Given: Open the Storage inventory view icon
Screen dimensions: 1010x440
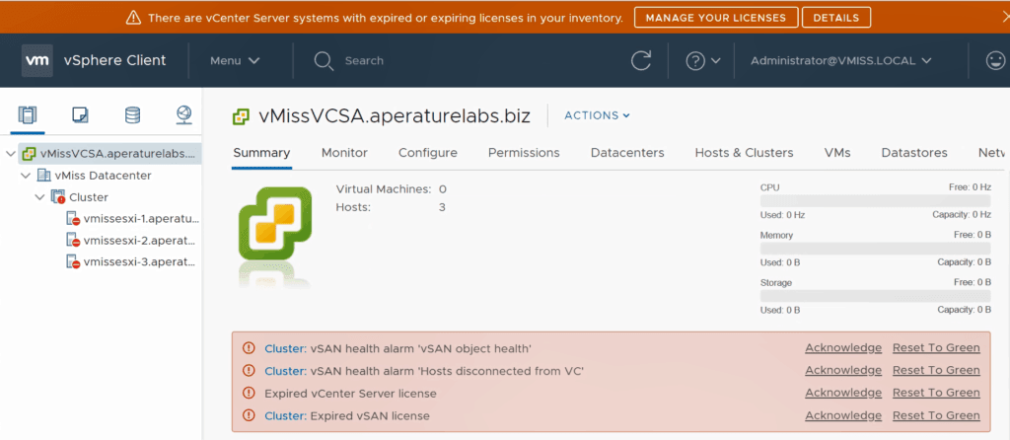Looking at the screenshot, I should (x=132, y=115).
